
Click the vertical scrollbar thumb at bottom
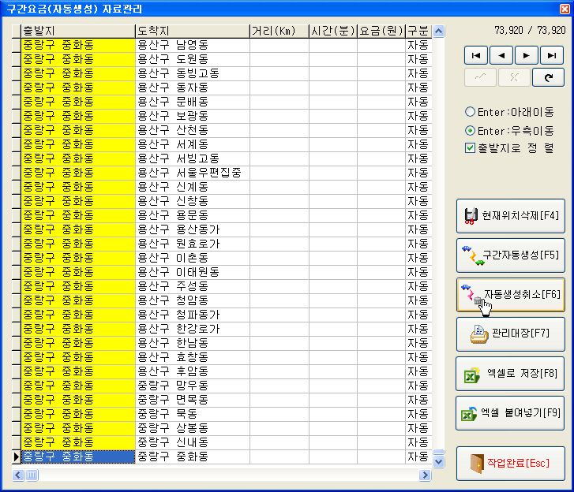pyautogui.click(x=438, y=453)
